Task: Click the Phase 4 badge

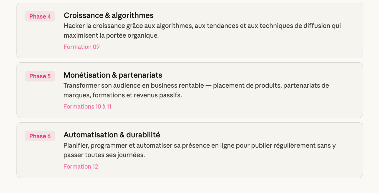Action: click(40, 16)
